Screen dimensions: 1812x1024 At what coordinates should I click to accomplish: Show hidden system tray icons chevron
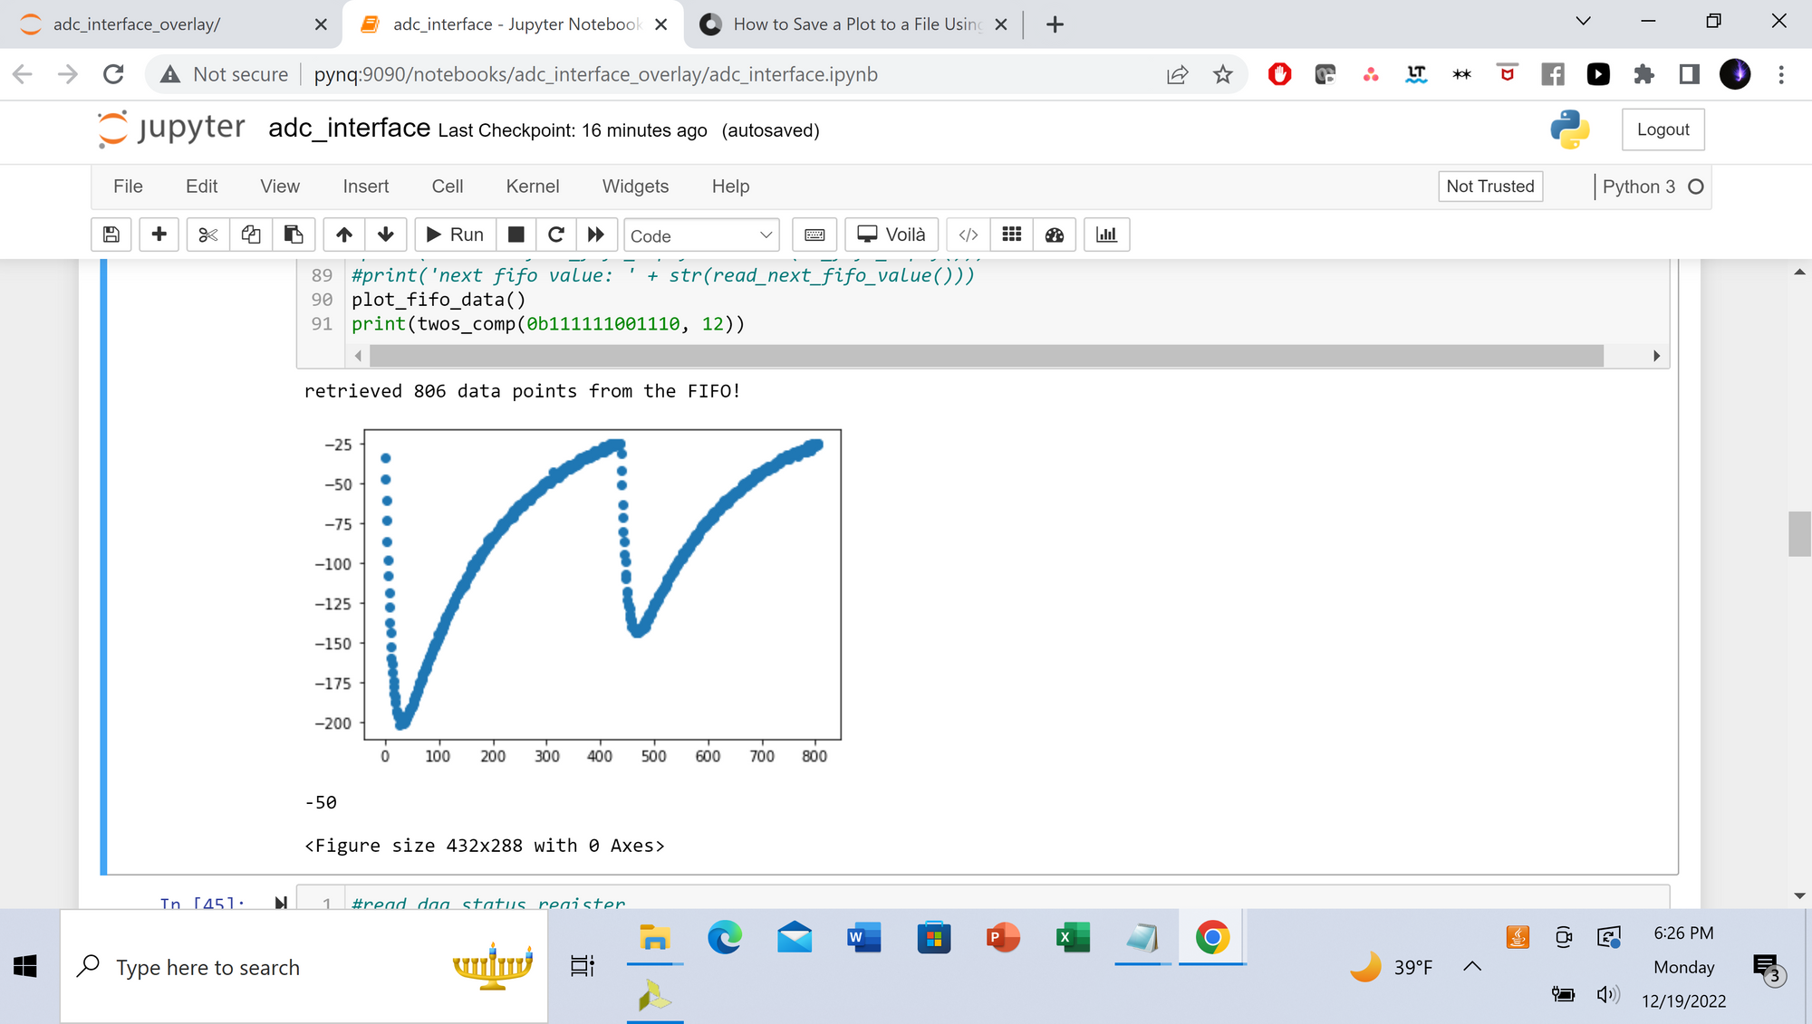(x=1472, y=966)
